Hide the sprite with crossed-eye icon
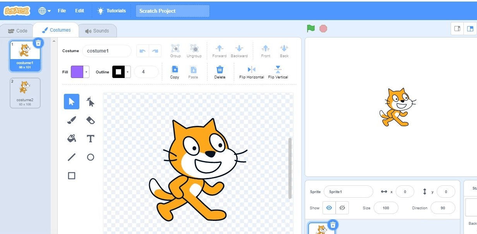This screenshot has width=477, height=234. 342,208
